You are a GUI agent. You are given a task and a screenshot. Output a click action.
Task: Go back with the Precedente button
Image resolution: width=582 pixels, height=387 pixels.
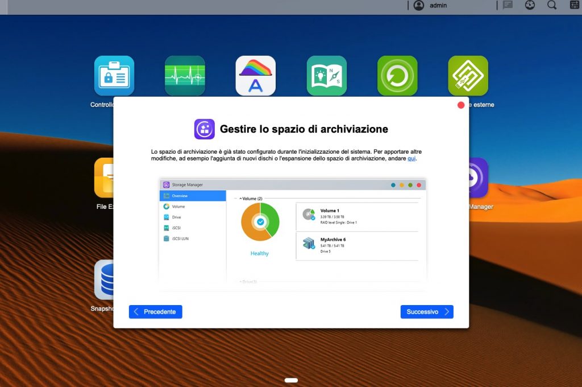tap(155, 312)
